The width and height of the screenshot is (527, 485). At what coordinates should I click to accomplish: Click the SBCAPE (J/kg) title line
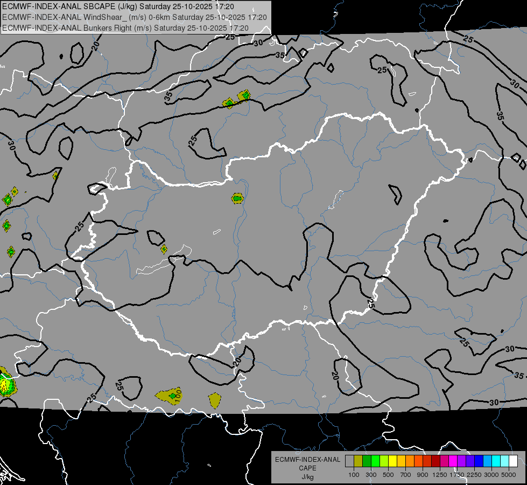tap(118, 6)
